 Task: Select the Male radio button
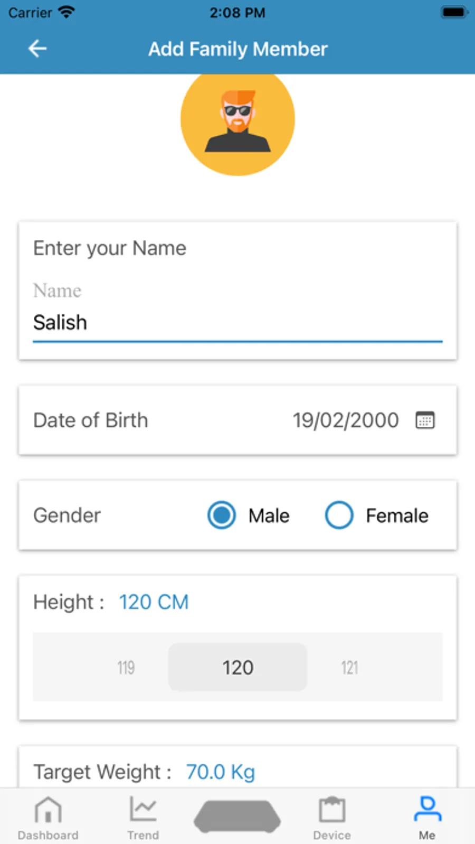[x=222, y=515]
